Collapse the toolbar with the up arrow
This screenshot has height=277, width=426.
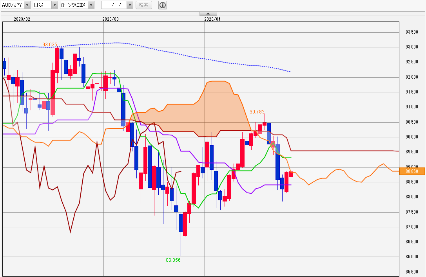(x=208, y=14)
